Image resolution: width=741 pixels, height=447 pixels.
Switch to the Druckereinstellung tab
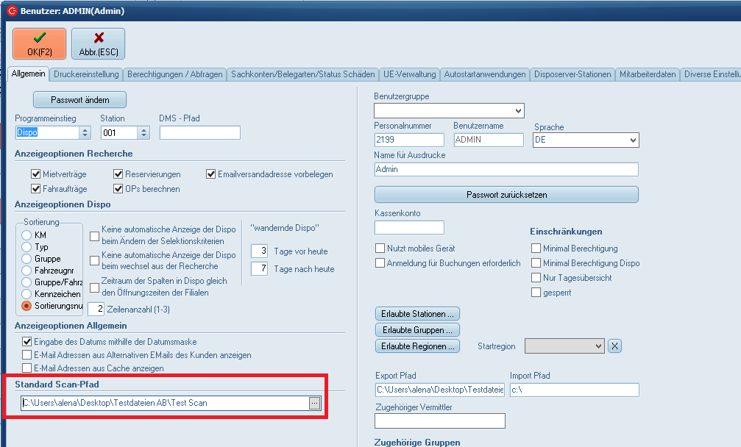coord(86,74)
